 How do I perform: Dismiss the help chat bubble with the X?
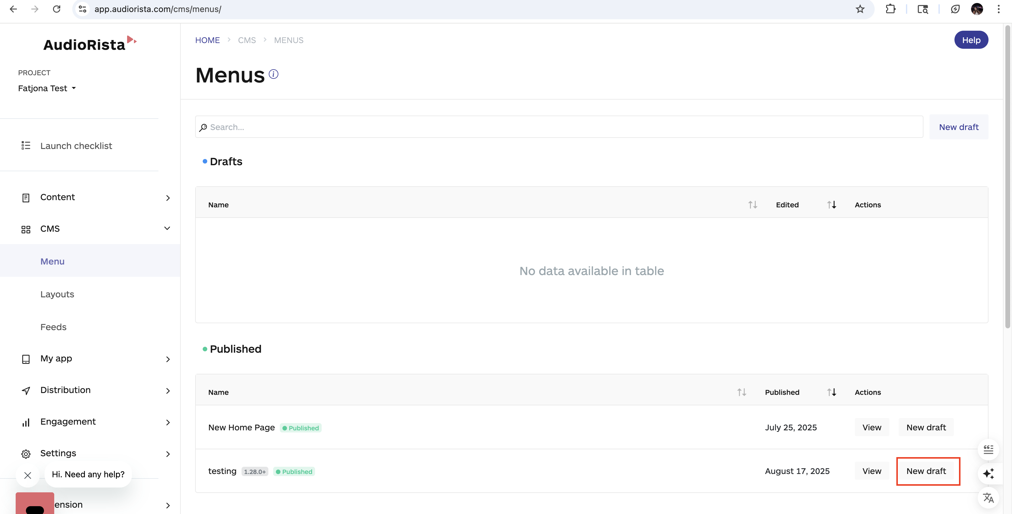point(27,475)
